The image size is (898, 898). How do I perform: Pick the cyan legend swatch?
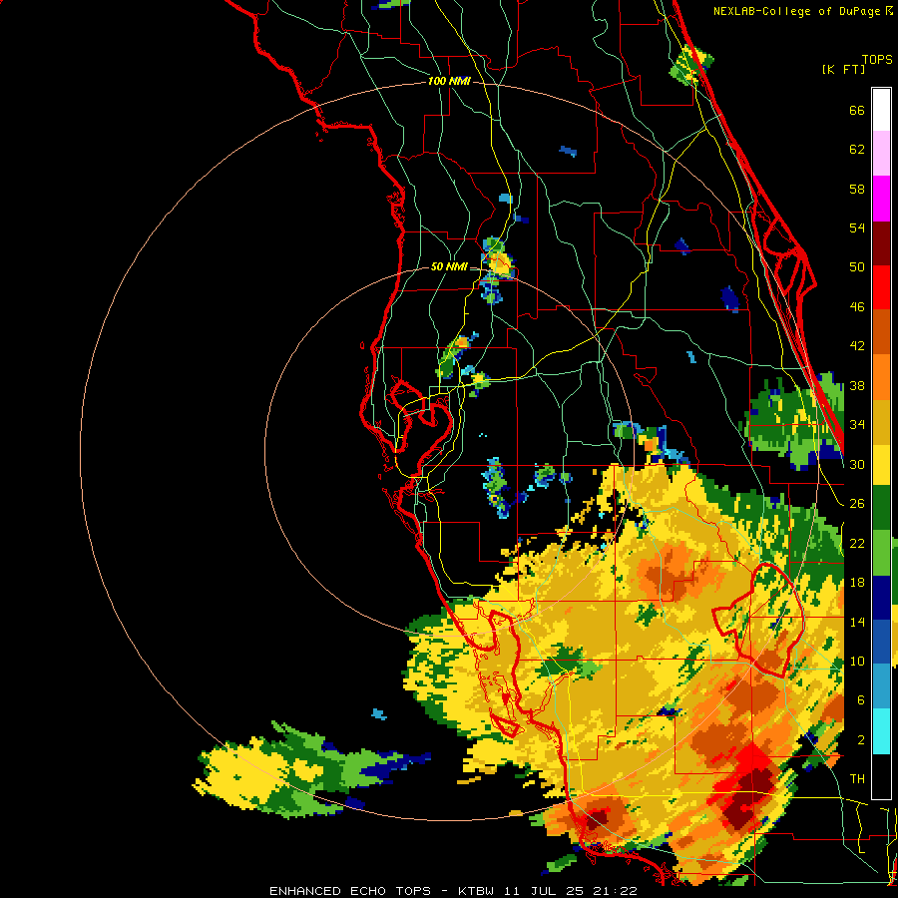tap(881, 731)
